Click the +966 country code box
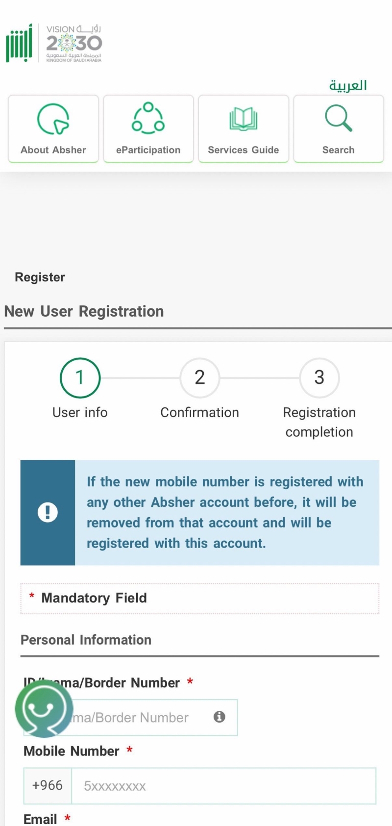 (x=48, y=786)
